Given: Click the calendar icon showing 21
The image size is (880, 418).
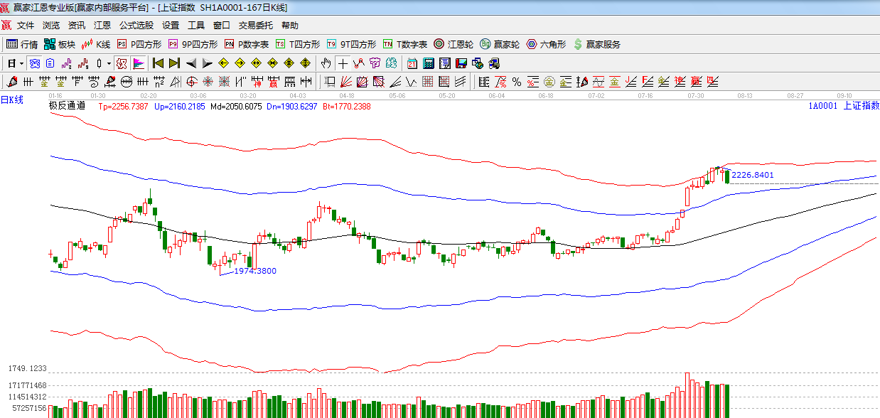Looking at the screenshot, I should pyautogui.click(x=412, y=63).
